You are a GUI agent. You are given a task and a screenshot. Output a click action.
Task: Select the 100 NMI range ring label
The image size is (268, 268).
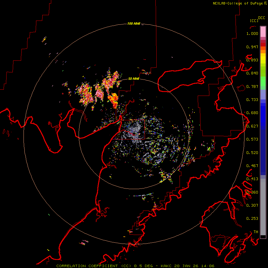[134, 24]
